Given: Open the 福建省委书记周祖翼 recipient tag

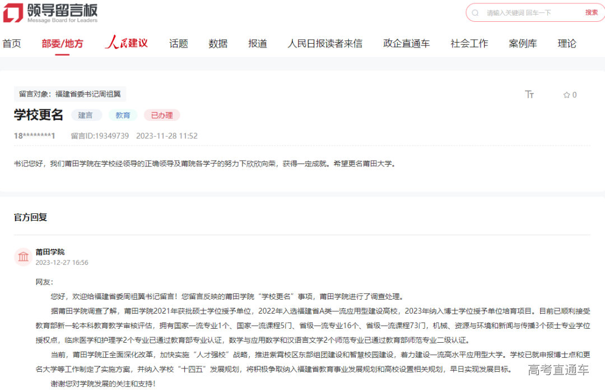Looking at the screenshot, I should (69, 94).
